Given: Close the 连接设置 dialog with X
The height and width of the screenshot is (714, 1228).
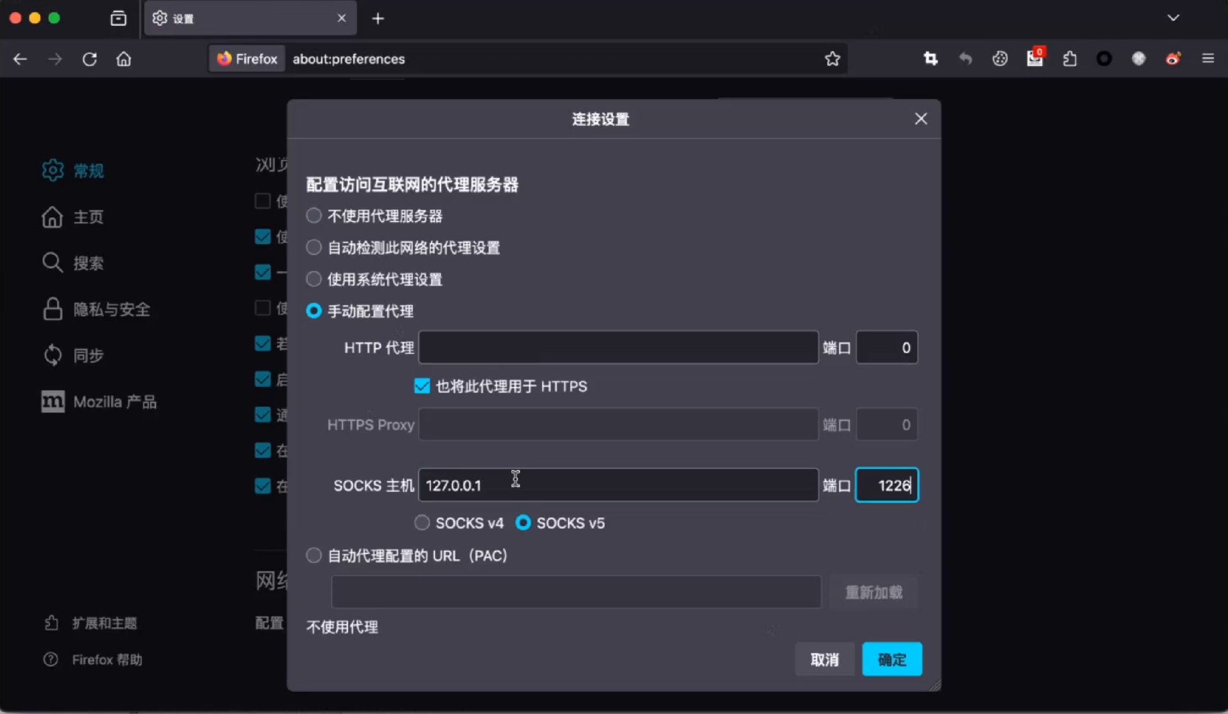Looking at the screenshot, I should [921, 118].
